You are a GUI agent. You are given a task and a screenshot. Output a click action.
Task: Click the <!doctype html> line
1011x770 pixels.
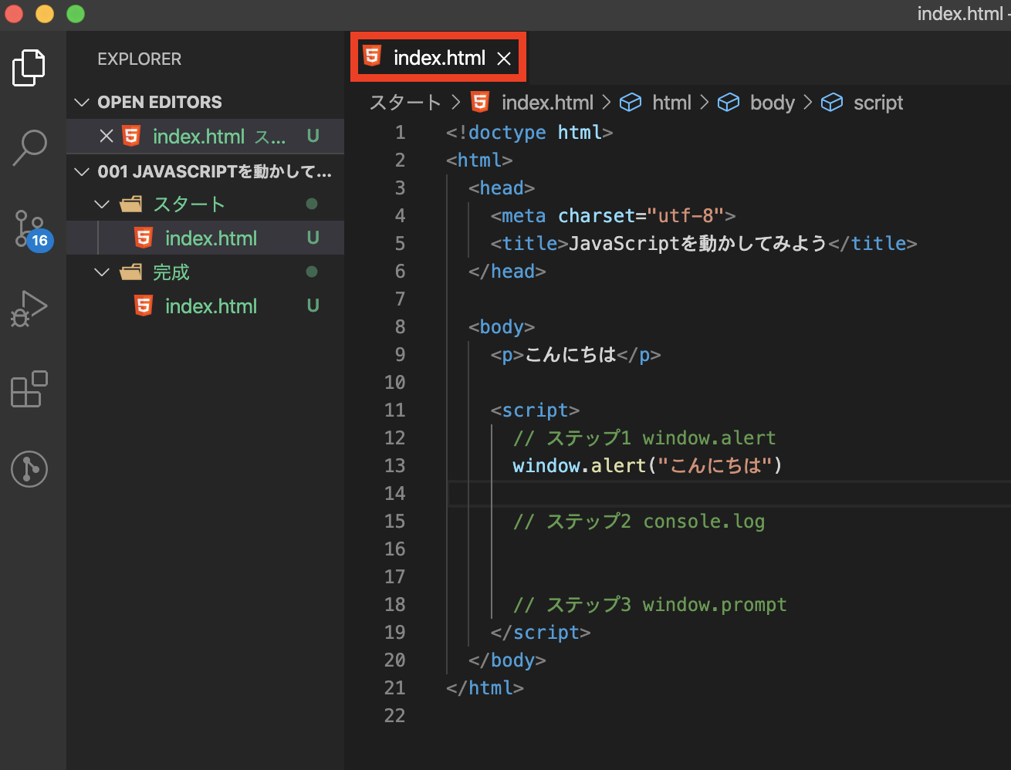point(529,133)
